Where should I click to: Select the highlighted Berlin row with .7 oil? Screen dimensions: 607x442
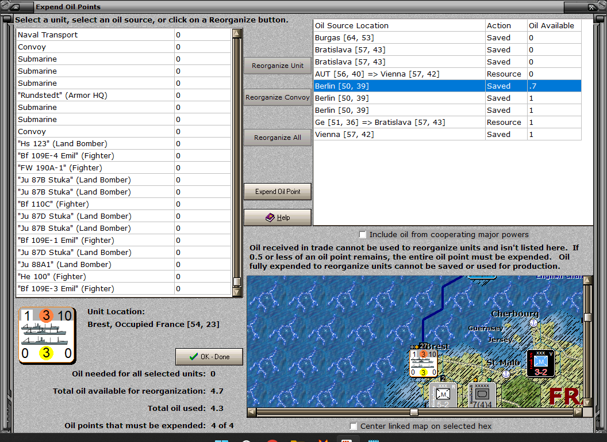click(x=447, y=86)
